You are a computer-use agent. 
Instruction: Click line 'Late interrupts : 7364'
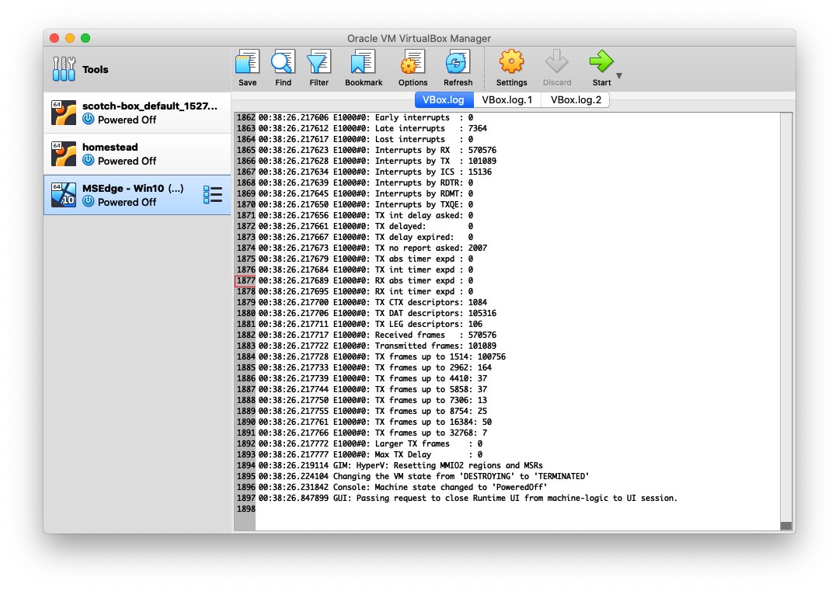coord(373,128)
